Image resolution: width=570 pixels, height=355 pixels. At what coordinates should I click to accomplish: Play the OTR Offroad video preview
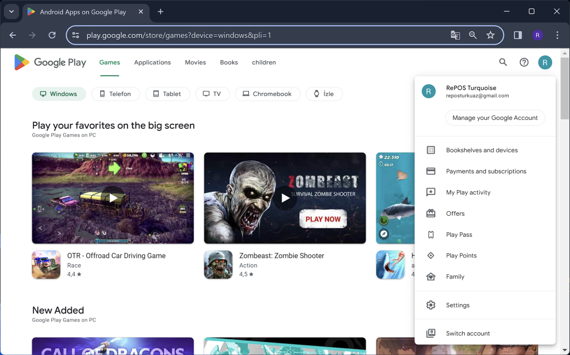click(112, 198)
